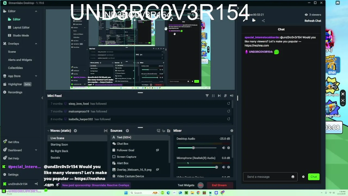Filter the Mini Feed events
The height and width of the screenshot is (196, 348).
pyautogui.click(x=207, y=96)
